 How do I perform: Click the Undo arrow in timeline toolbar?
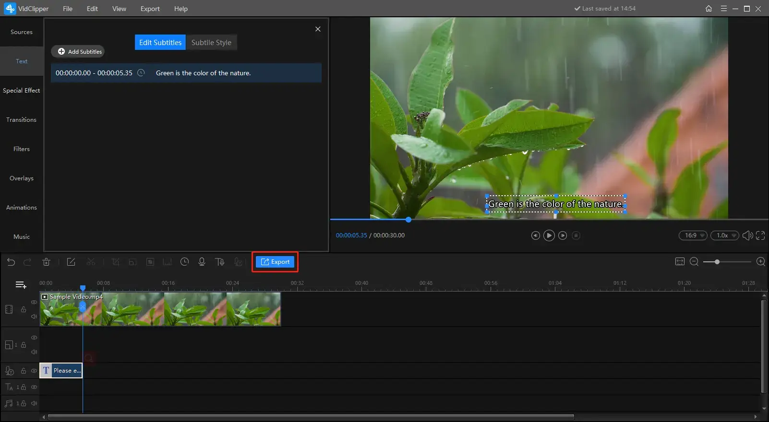click(x=11, y=262)
